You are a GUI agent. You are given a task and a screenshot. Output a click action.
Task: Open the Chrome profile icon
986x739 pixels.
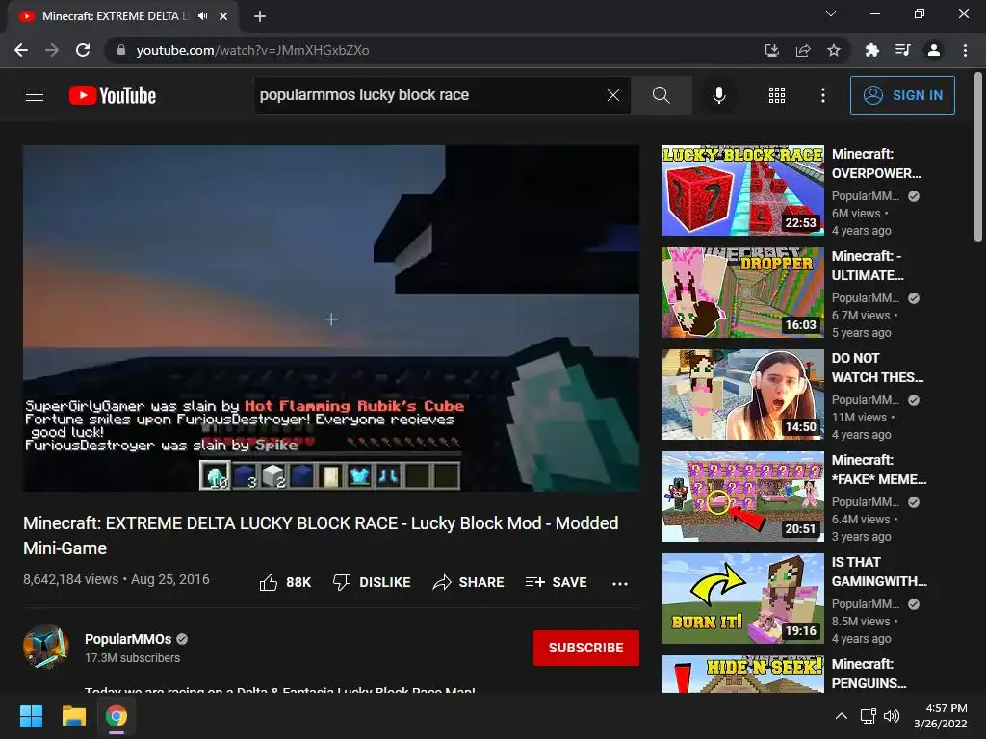[x=934, y=50]
